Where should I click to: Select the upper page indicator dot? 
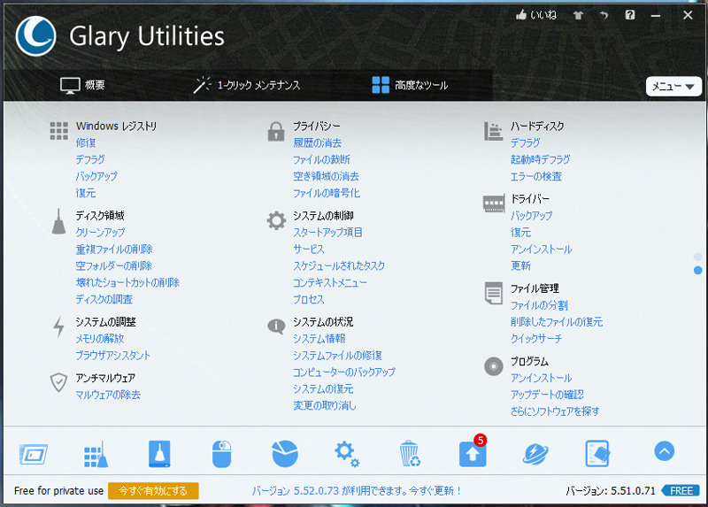coord(697,257)
